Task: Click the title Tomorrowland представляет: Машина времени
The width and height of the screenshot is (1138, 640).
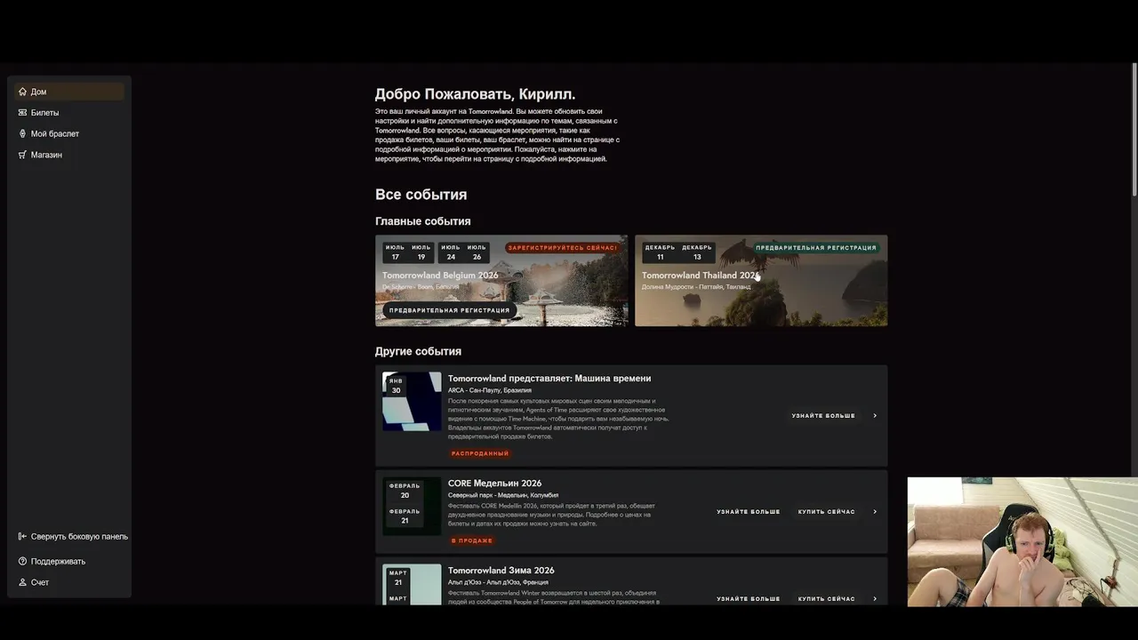Action: coord(549,379)
